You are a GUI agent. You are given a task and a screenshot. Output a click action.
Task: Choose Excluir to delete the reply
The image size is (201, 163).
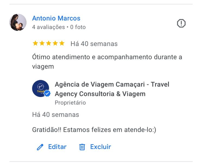pyautogui.click(x=101, y=147)
